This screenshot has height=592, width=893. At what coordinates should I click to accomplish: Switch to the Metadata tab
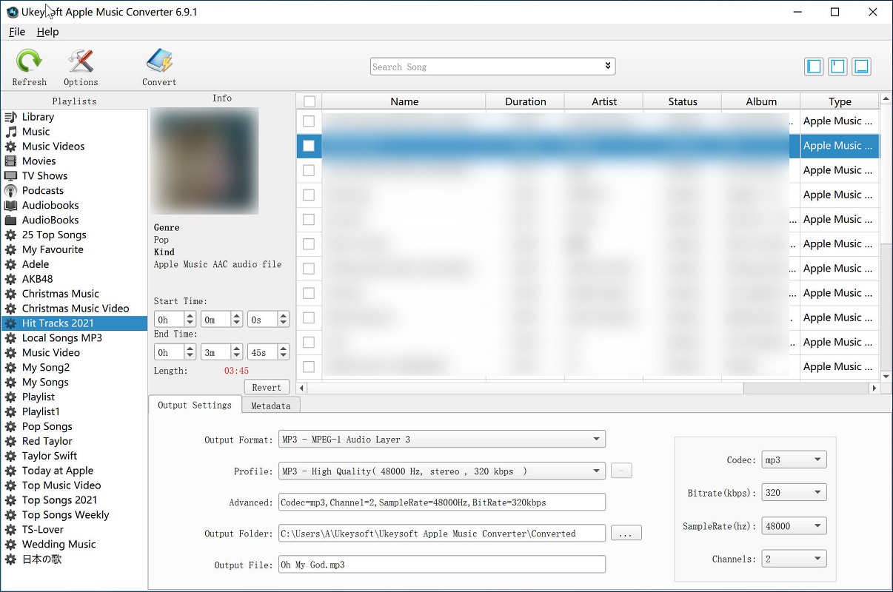click(271, 406)
